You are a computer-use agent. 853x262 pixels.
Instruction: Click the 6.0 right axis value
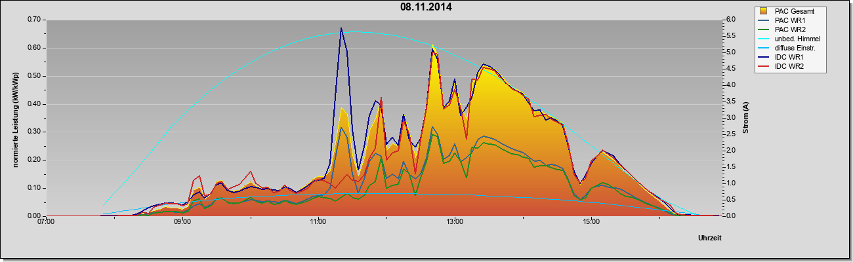[730, 20]
